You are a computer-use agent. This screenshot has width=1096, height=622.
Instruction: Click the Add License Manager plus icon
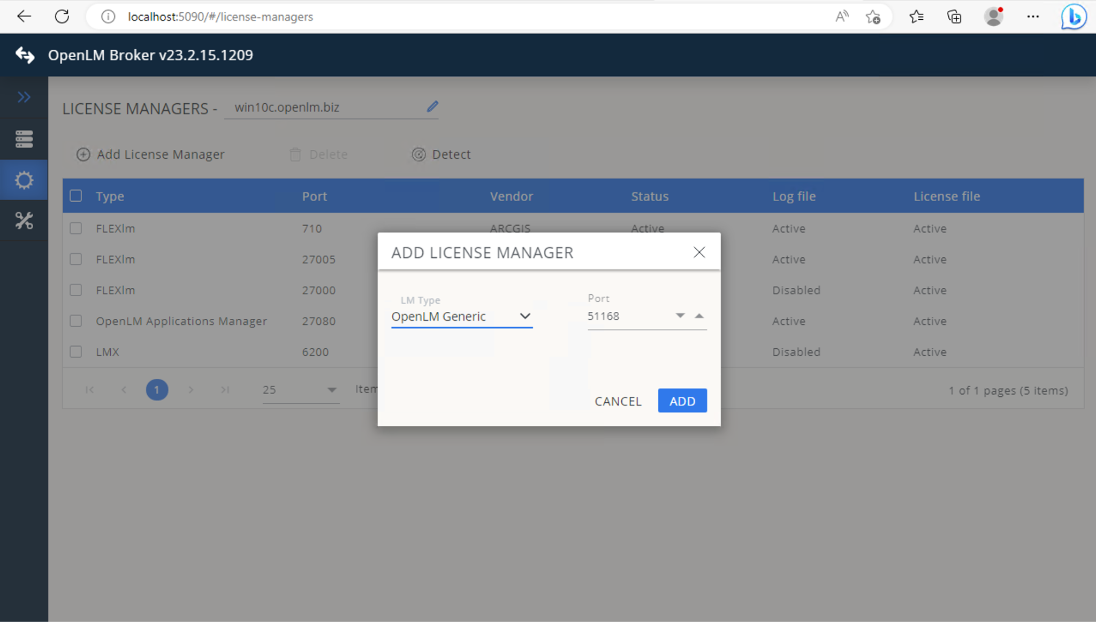coord(83,155)
